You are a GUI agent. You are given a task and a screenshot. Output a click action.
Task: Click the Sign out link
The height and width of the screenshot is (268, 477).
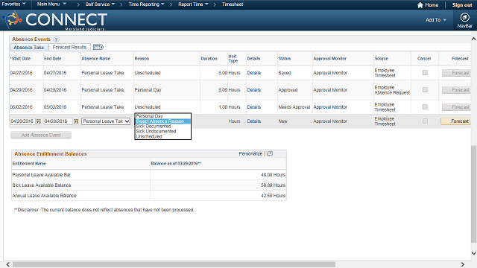pyautogui.click(x=462, y=5)
